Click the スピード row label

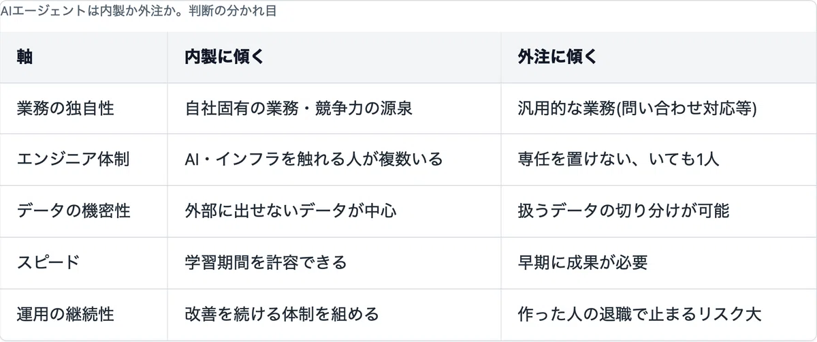(49, 262)
